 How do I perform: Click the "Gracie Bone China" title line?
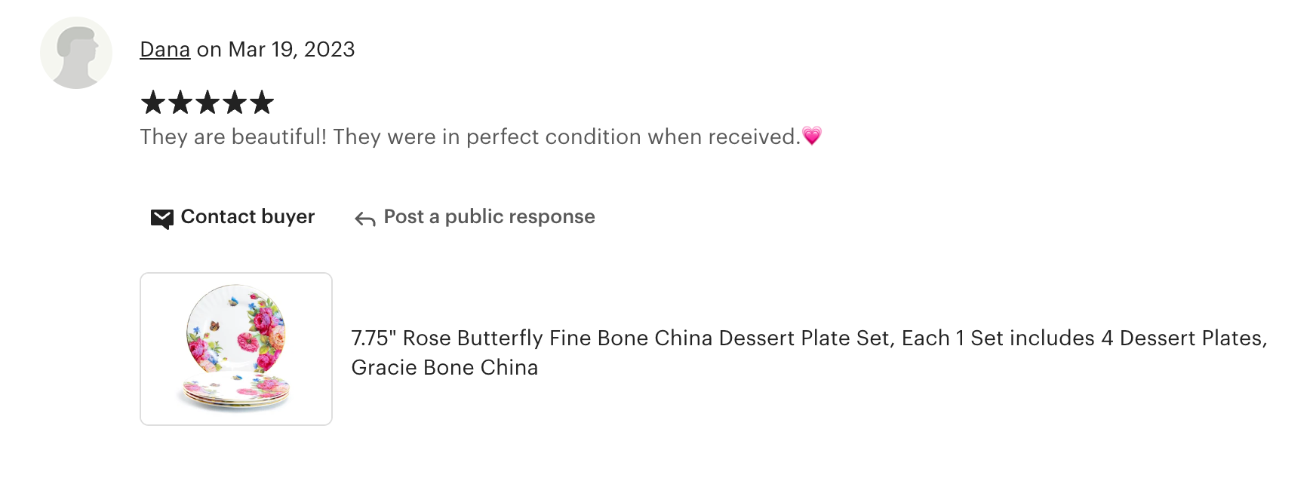coord(444,368)
